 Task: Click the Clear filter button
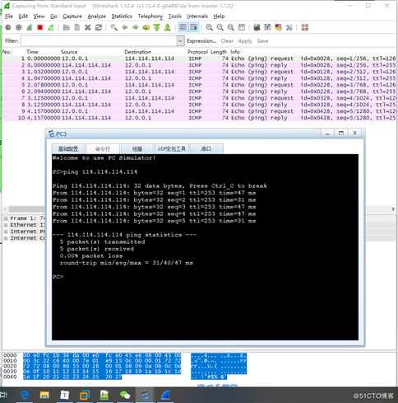click(x=227, y=41)
